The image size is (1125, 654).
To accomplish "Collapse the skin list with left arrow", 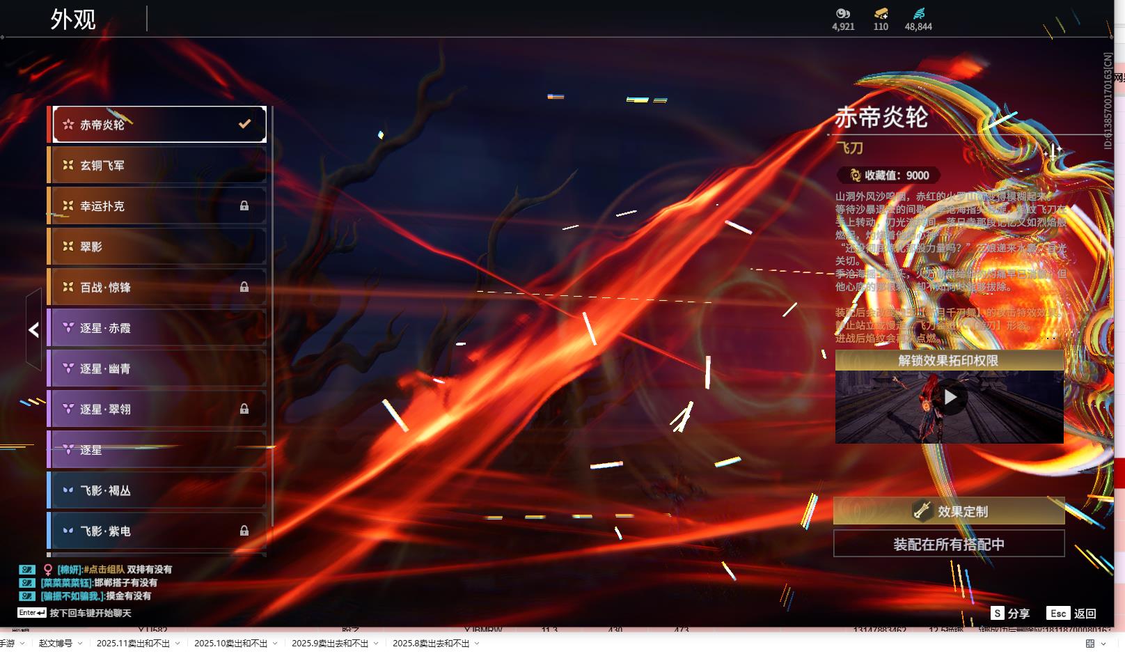I will point(33,329).
